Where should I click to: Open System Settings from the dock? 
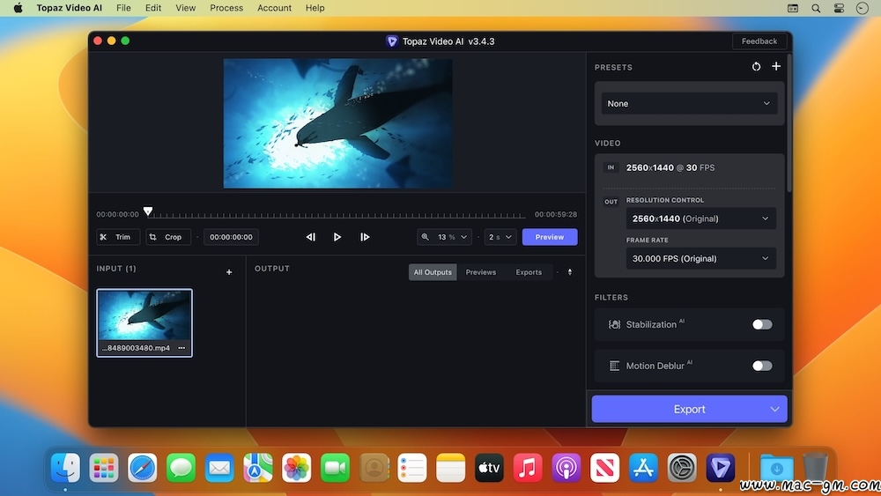pos(682,467)
